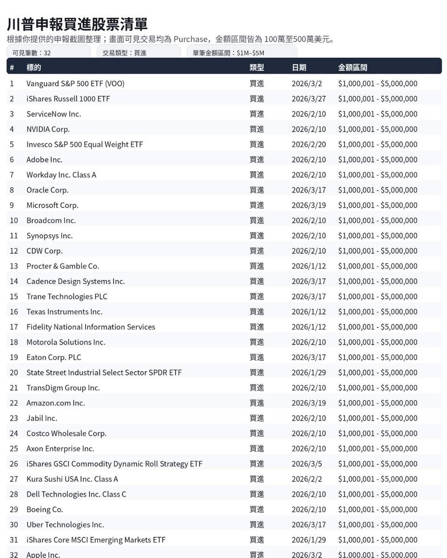
Task: Click the 金額區間 column header
Action: (353, 67)
